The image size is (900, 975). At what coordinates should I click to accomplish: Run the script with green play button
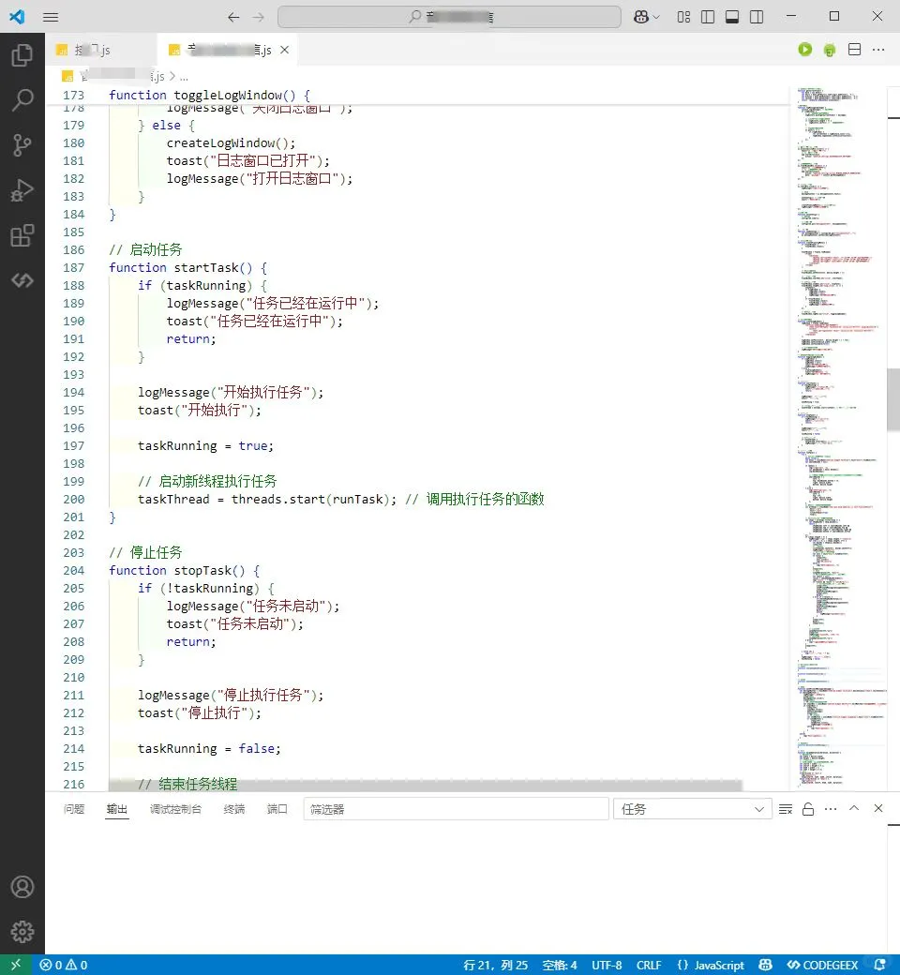[804, 49]
